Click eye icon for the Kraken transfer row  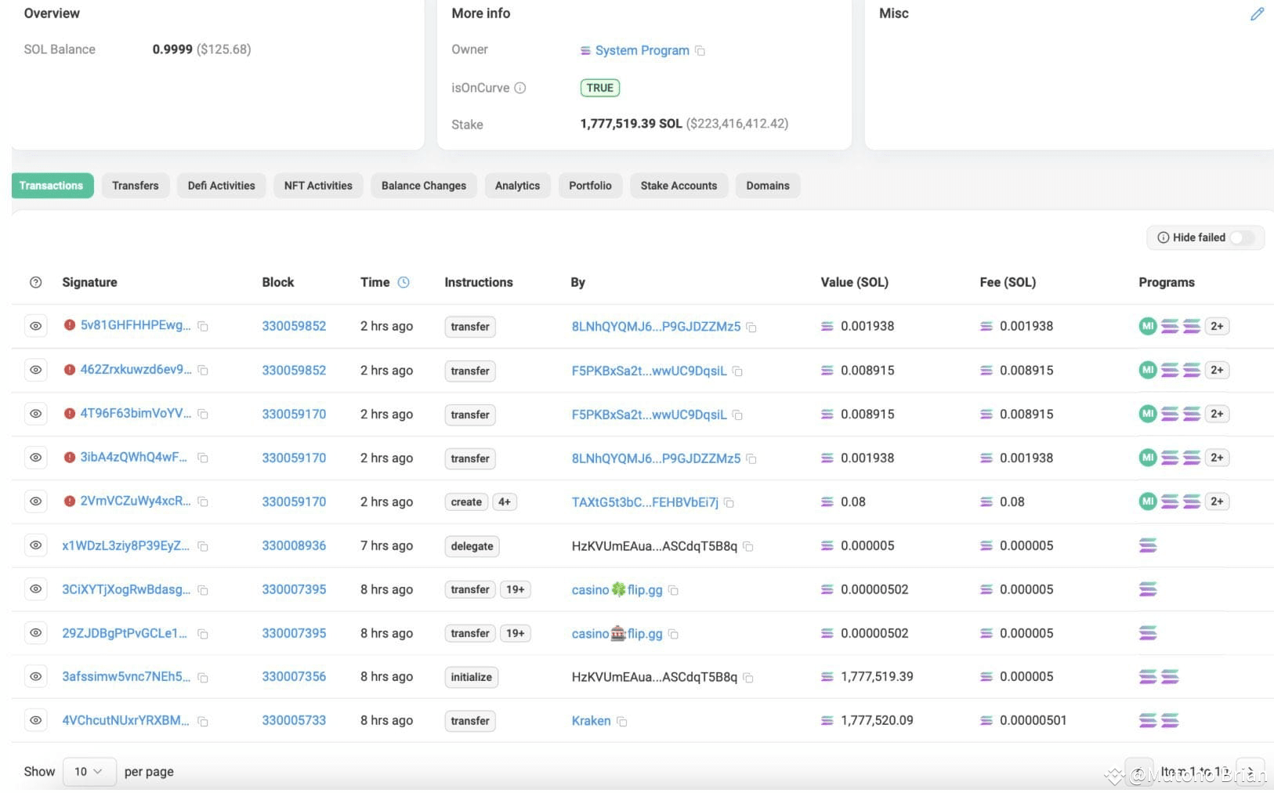pos(35,720)
